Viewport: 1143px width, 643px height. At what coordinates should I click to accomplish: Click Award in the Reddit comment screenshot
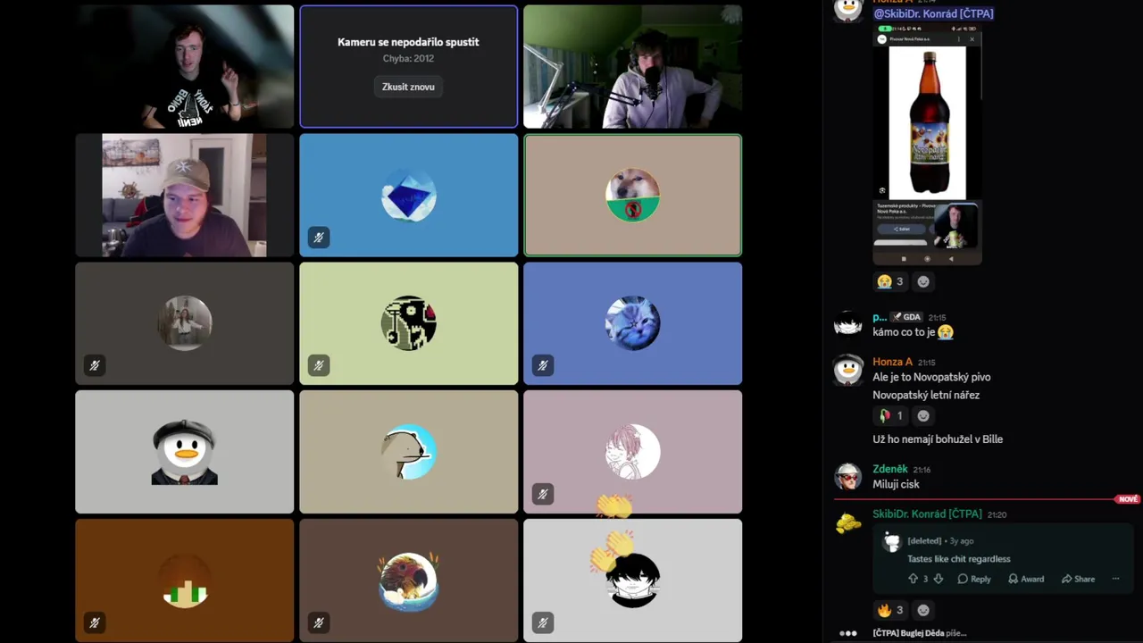[x=1026, y=579]
